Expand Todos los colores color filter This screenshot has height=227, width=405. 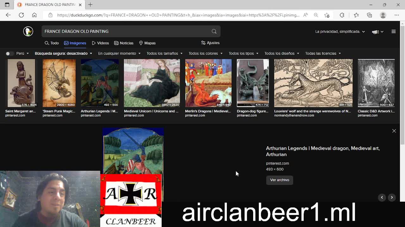click(x=206, y=54)
